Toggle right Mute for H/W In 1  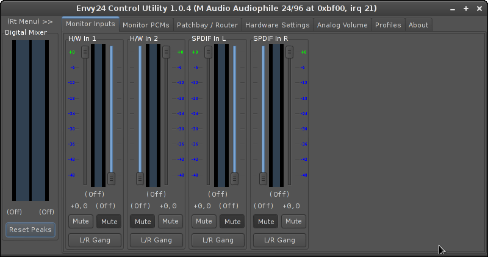click(109, 221)
